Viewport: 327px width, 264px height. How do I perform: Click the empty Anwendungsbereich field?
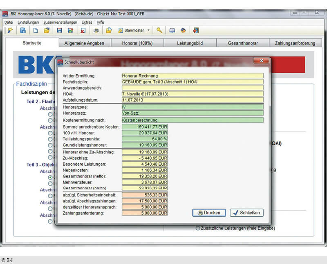(x=193, y=88)
